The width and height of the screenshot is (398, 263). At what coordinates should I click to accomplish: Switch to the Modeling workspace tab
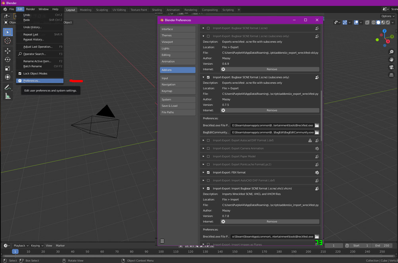pyautogui.click(x=85, y=10)
